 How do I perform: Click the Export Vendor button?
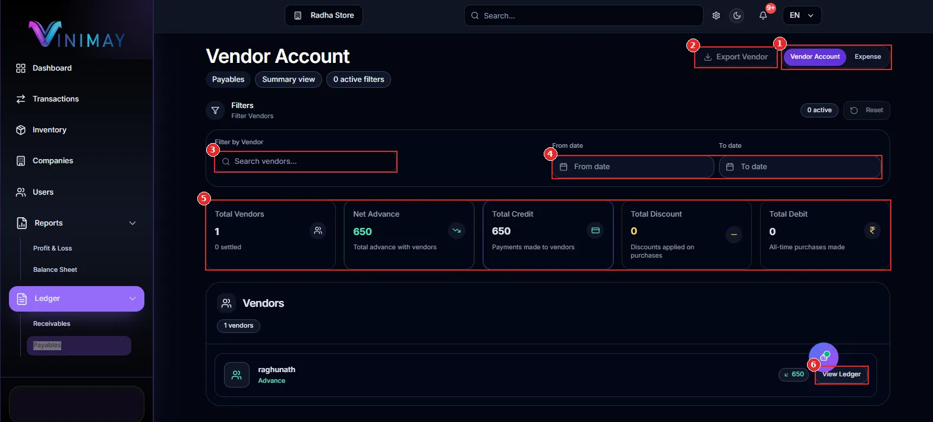pyautogui.click(x=736, y=57)
